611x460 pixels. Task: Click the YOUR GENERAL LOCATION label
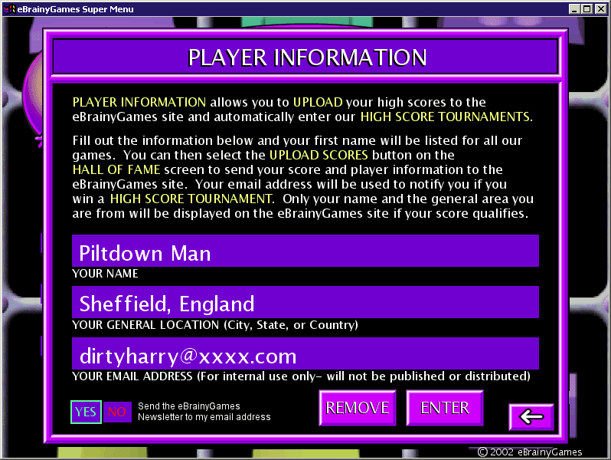(x=215, y=325)
